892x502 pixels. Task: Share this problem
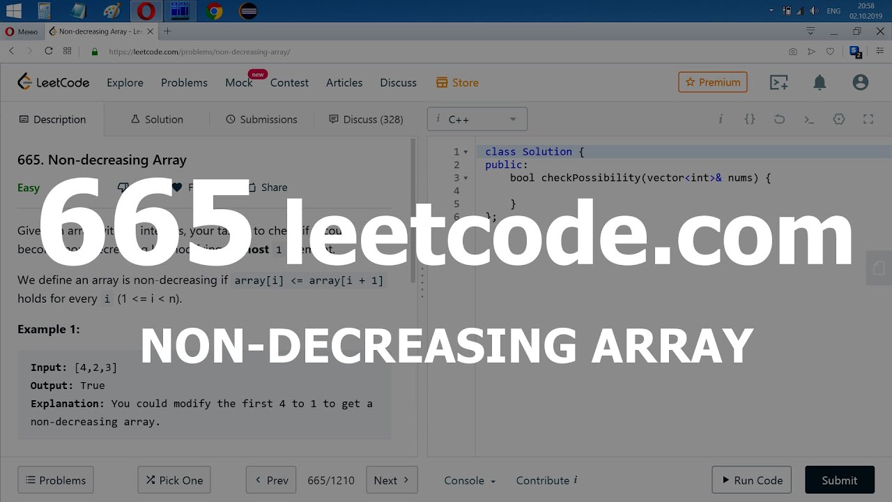[x=268, y=187]
